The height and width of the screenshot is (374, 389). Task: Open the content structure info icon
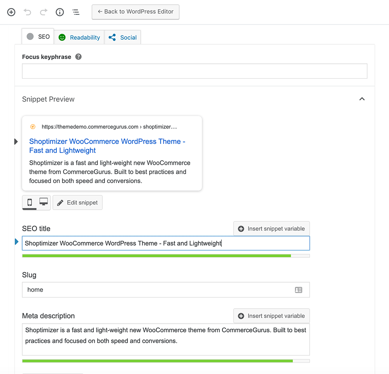[x=60, y=12]
